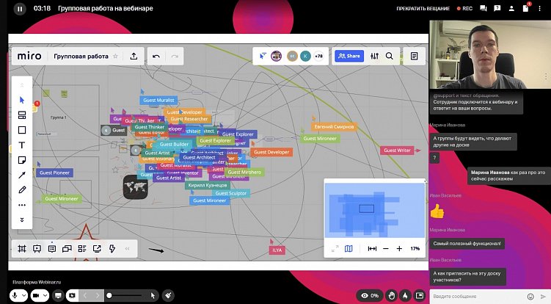Mute or unmute the microphone
551x304 pixels.
[x=15, y=295]
